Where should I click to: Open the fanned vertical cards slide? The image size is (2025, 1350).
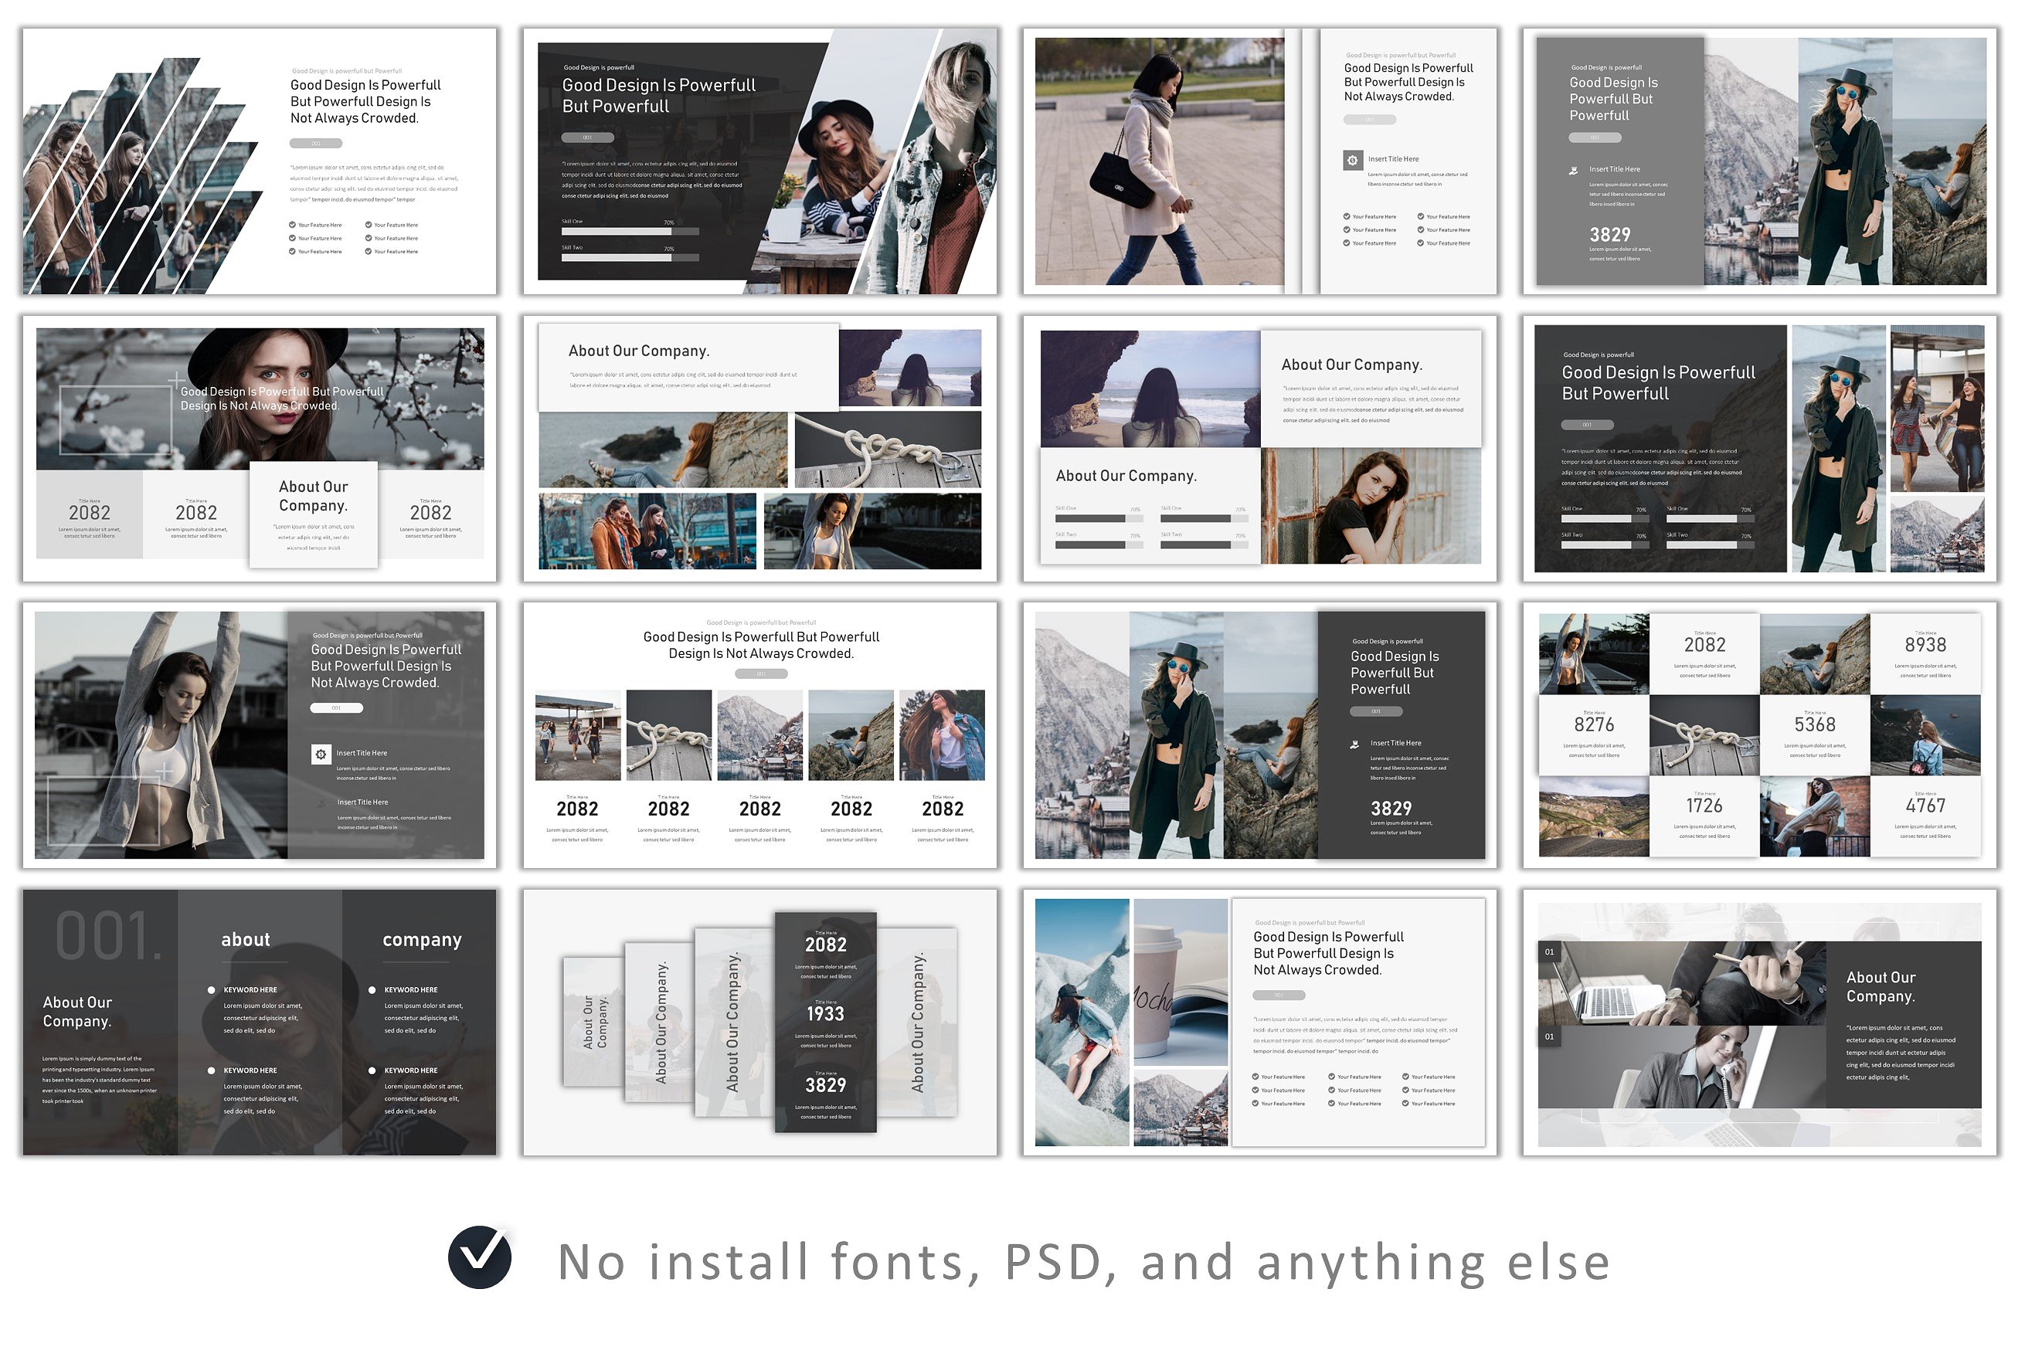[x=759, y=1022]
